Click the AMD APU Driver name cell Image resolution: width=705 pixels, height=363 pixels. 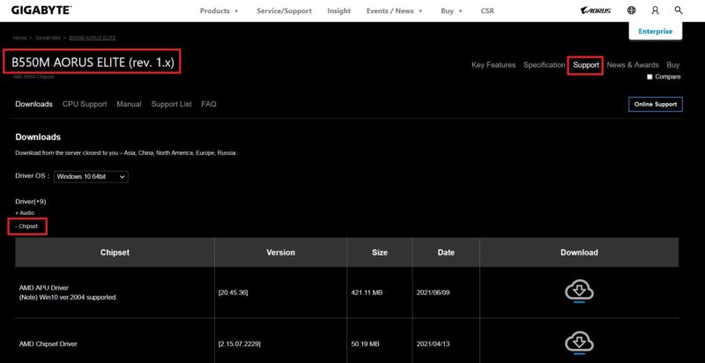tap(115, 293)
